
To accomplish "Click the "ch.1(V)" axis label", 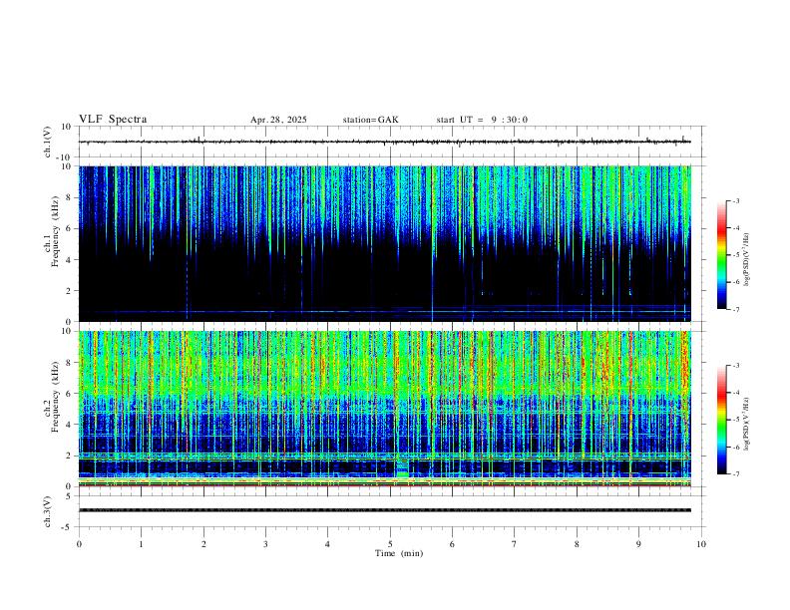I will click(x=48, y=142).
